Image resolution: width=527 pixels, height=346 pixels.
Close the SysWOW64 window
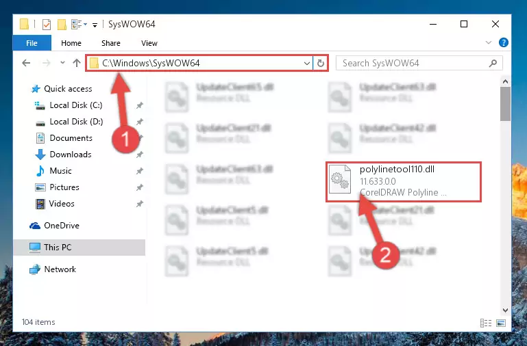pos(495,24)
